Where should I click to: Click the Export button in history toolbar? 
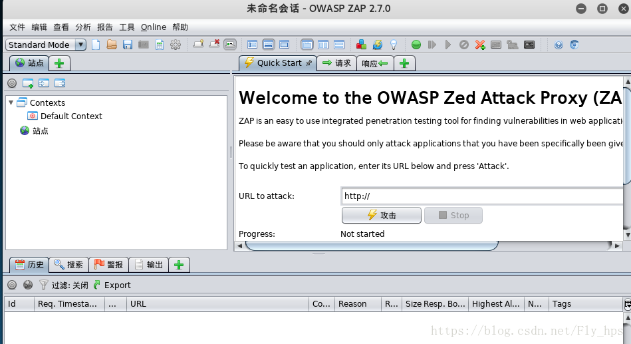112,285
